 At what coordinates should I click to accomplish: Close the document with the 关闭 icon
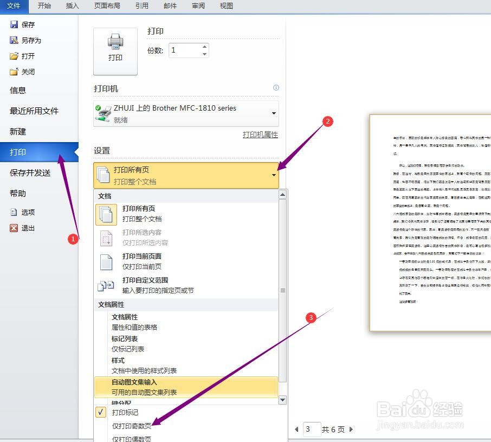(x=15, y=71)
